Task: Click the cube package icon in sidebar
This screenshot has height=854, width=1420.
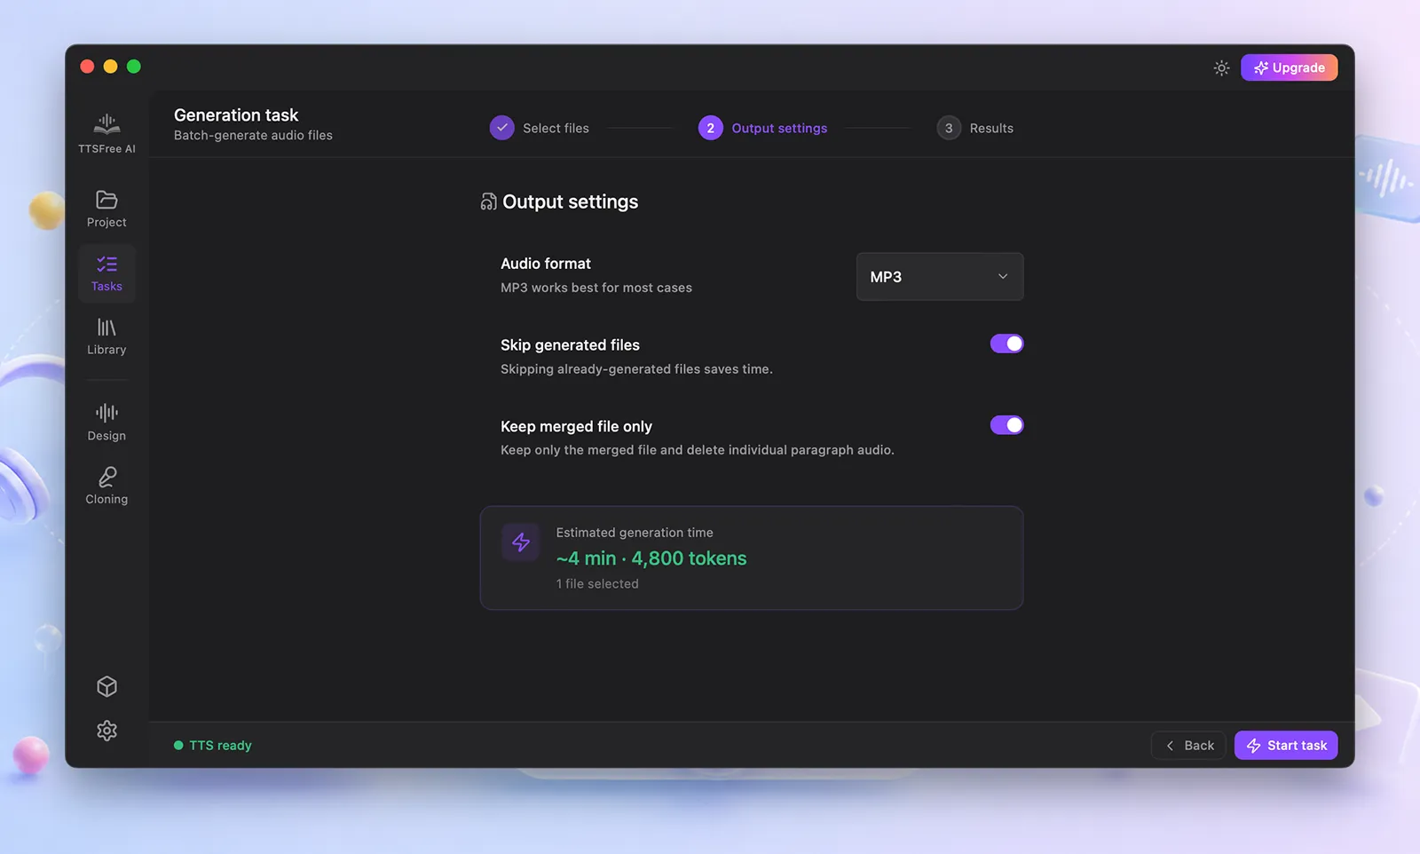Action: click(106, 686)
